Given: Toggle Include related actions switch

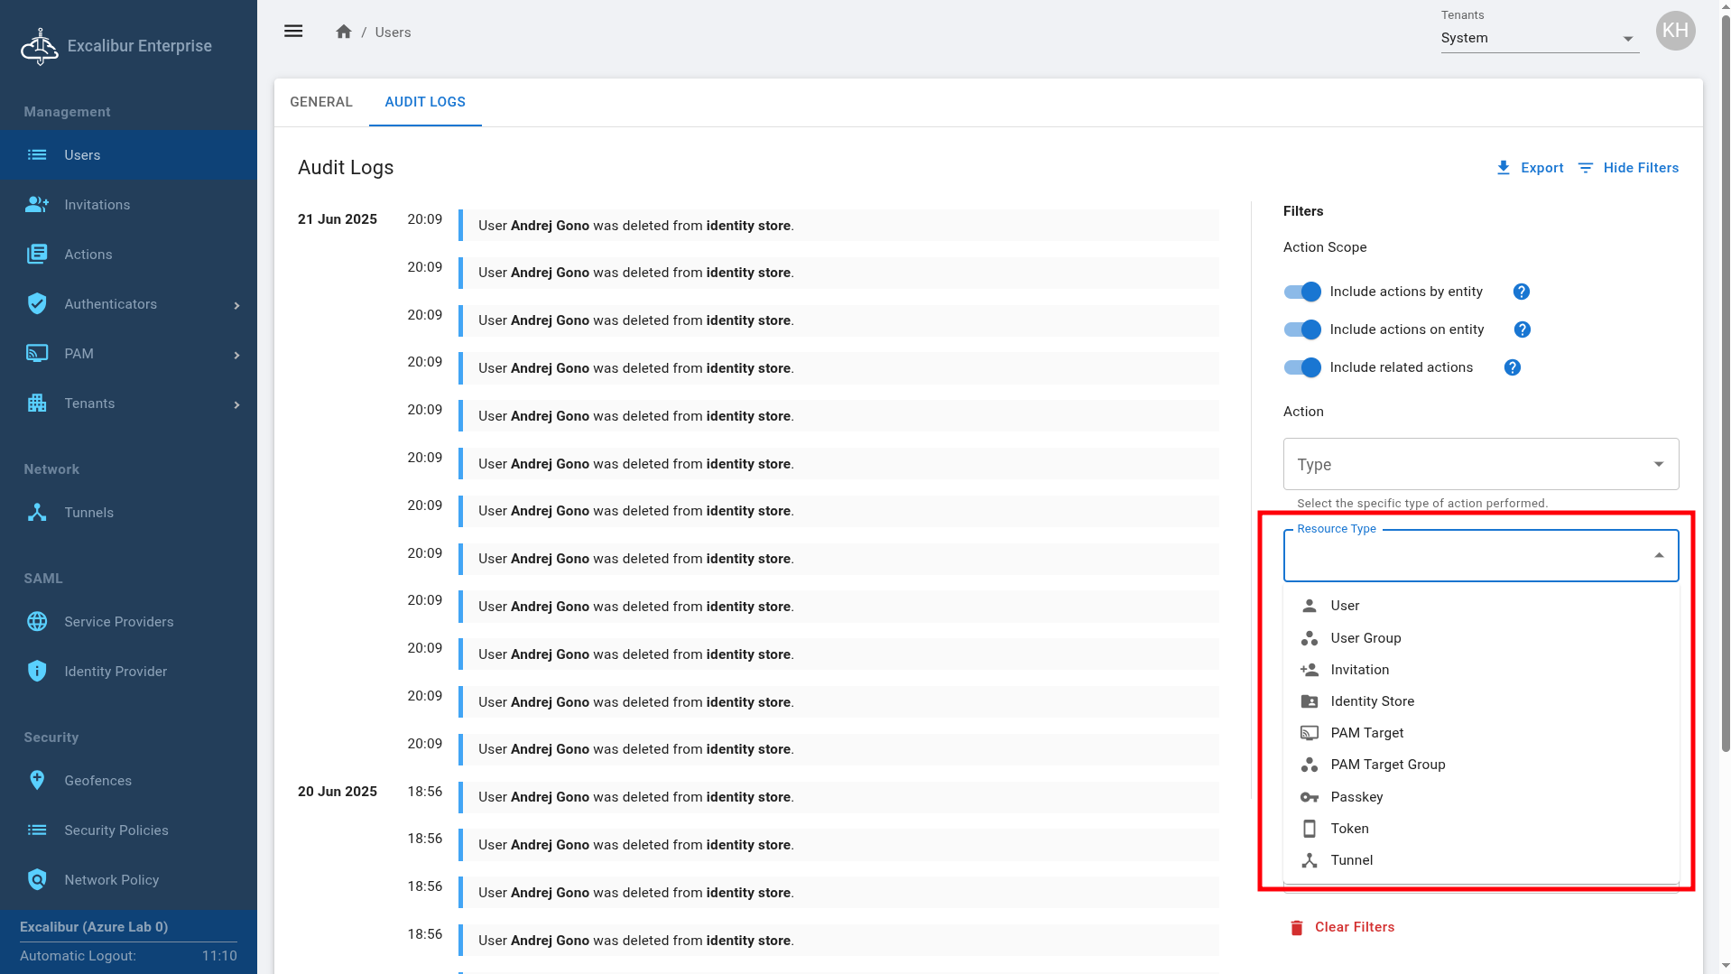Looking at the screenshot, I should (x=1302, y=367).
